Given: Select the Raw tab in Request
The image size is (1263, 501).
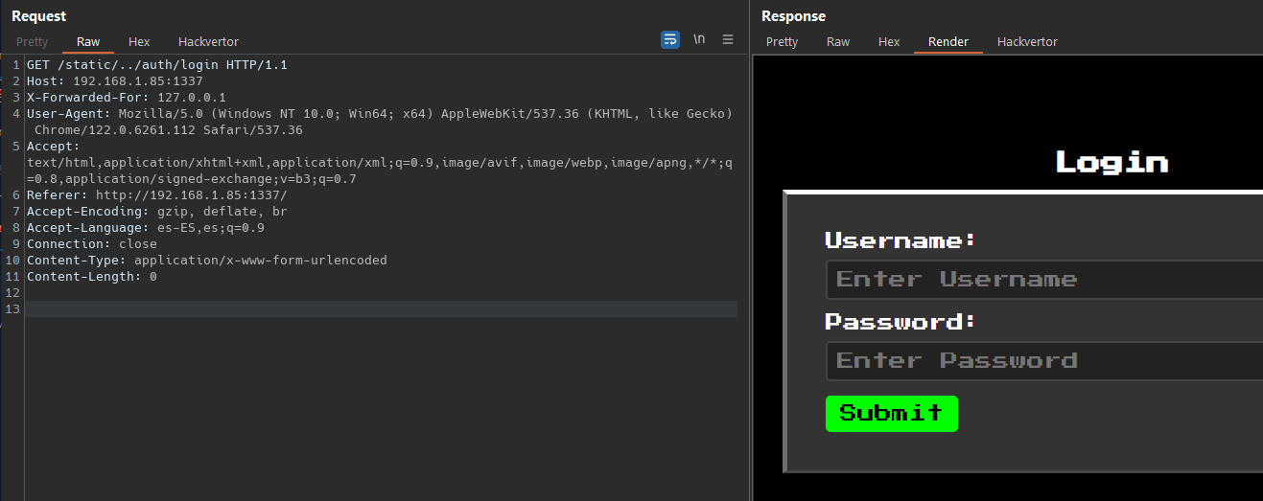Looking at the screenshot, I should tap(88, 42).
